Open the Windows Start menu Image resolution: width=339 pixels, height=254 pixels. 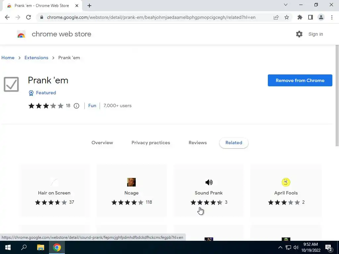click(x=8, y=247)
